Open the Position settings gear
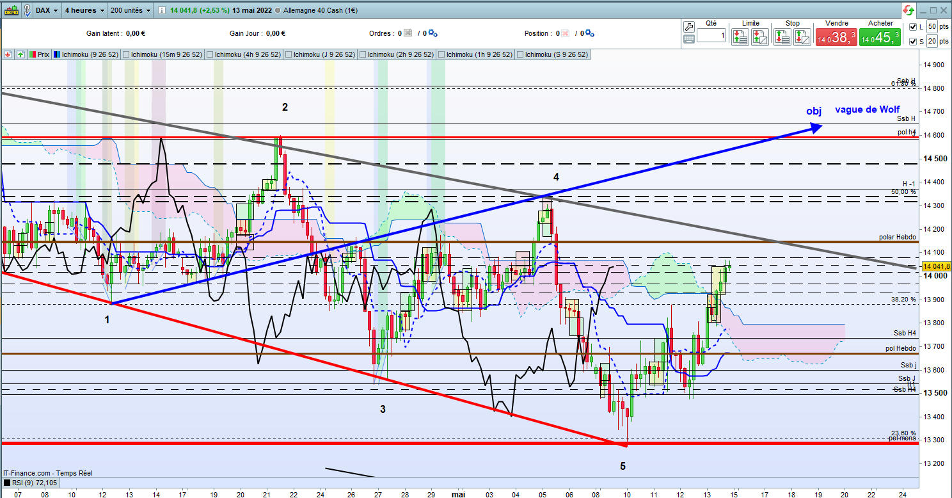 point(590,33)
